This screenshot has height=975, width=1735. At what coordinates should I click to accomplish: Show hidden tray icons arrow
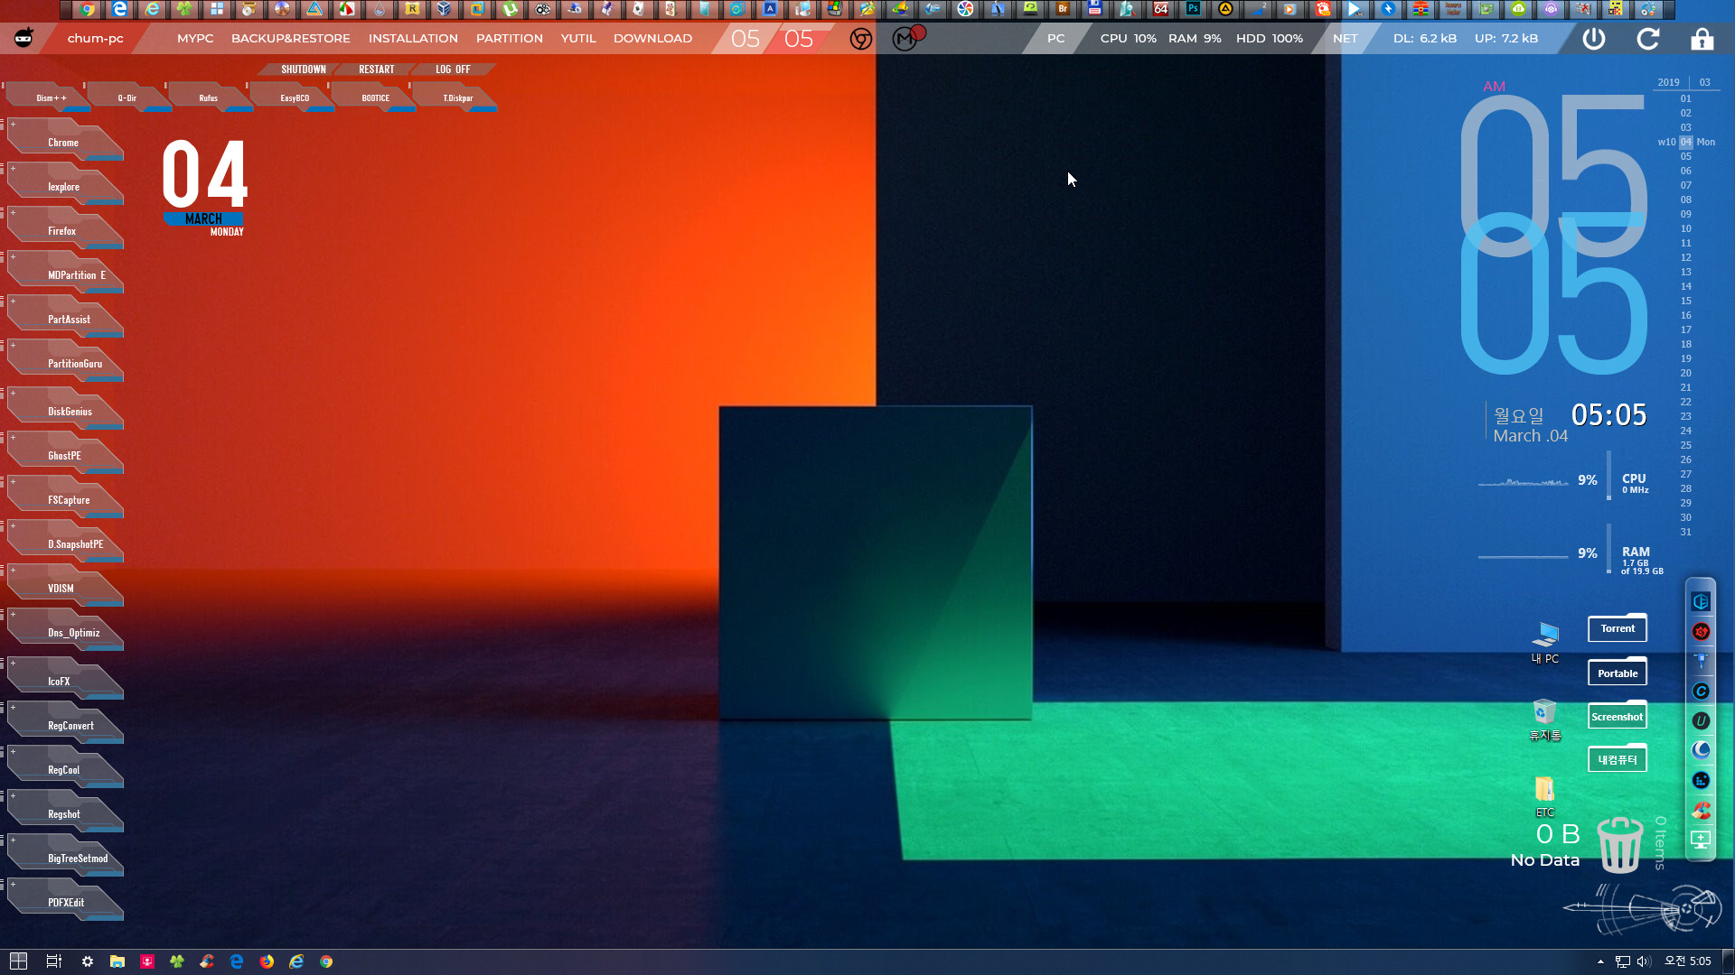point(1600,961)
